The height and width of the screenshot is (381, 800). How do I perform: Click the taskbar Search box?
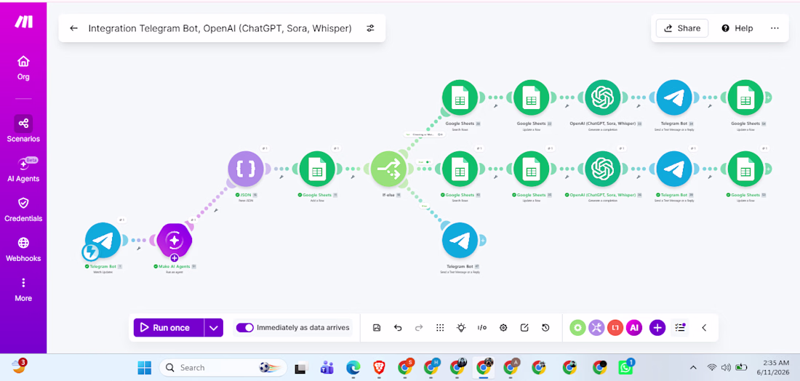(x=223, y=367)
